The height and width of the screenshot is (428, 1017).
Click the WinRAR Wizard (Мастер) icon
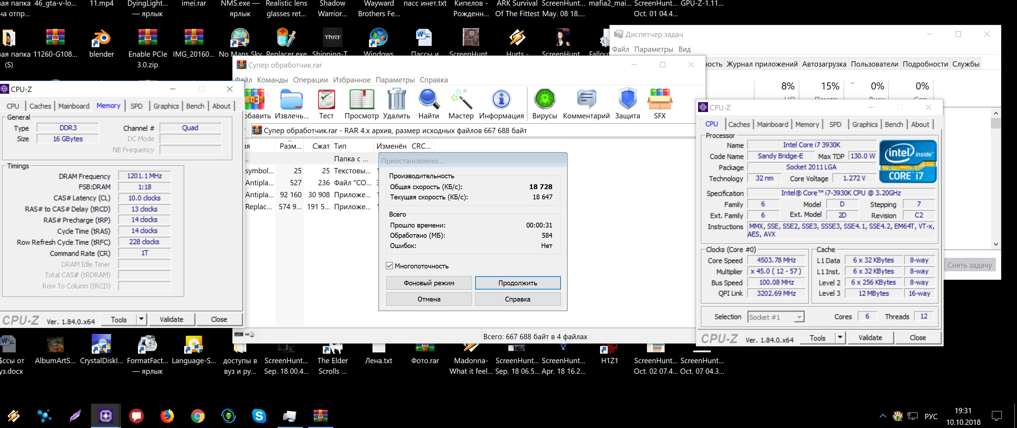tap(461, 100)
